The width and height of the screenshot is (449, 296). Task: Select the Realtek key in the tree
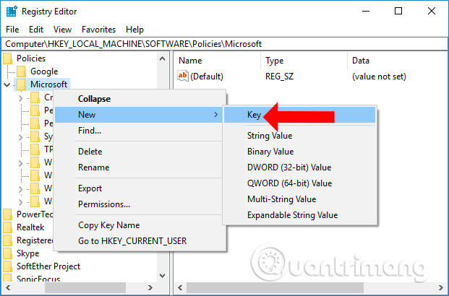coord(30,227)
